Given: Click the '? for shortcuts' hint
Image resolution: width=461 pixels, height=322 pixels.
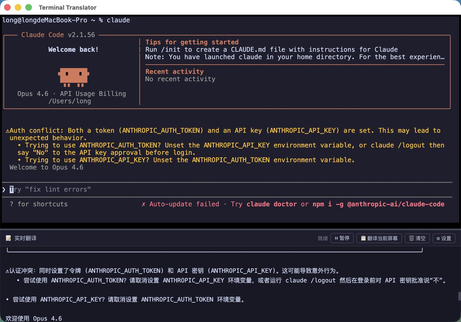Looking at the screenshot, I should (39, 204).
